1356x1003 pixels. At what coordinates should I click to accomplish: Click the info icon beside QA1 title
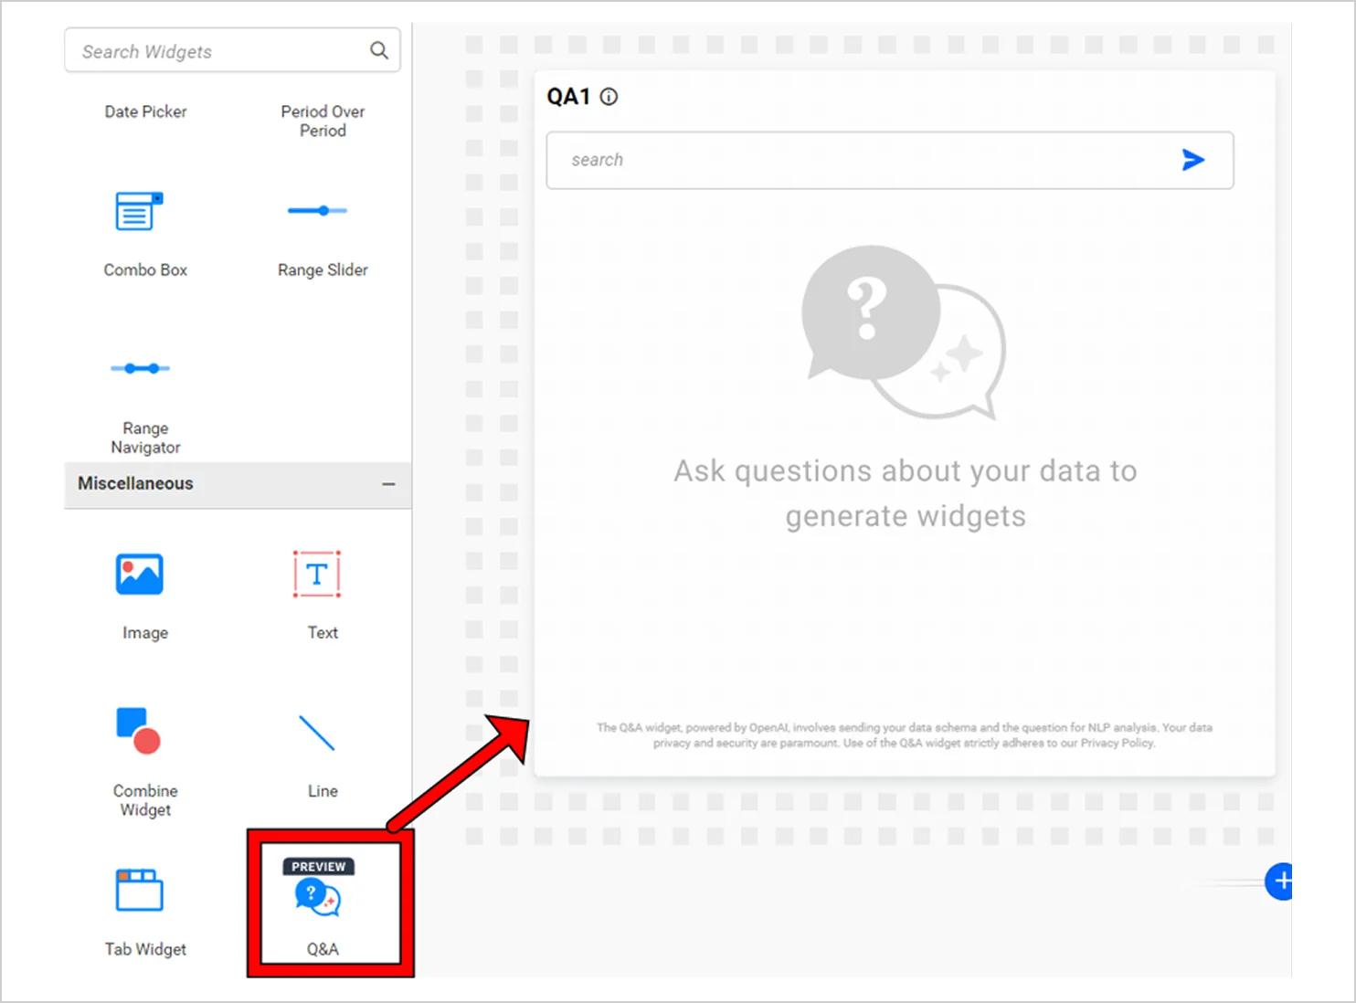coord(609,97)
